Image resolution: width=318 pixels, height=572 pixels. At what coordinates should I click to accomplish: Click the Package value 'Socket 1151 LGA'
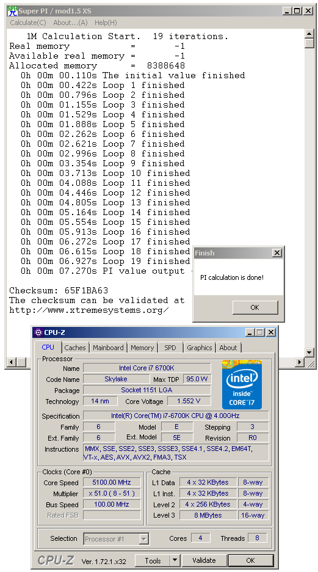click(147, 390)
